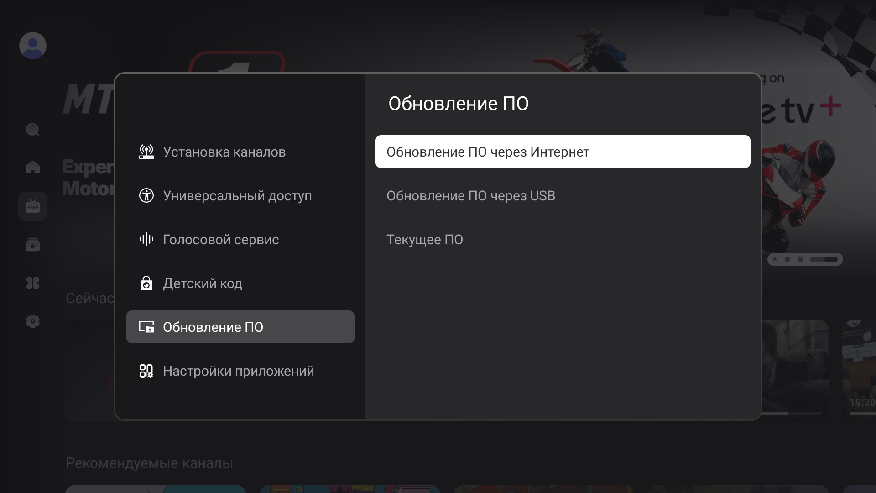Open the program thumbnail showing 19:30

[860, 367]
